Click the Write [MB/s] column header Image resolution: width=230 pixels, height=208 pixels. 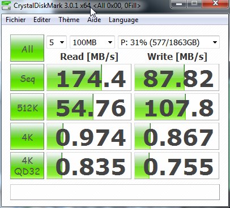coord(177,57)
